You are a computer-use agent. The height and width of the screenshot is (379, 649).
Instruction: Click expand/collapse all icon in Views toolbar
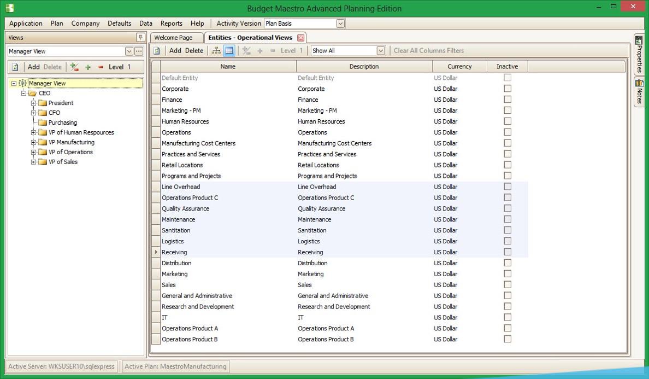(74, 67)
